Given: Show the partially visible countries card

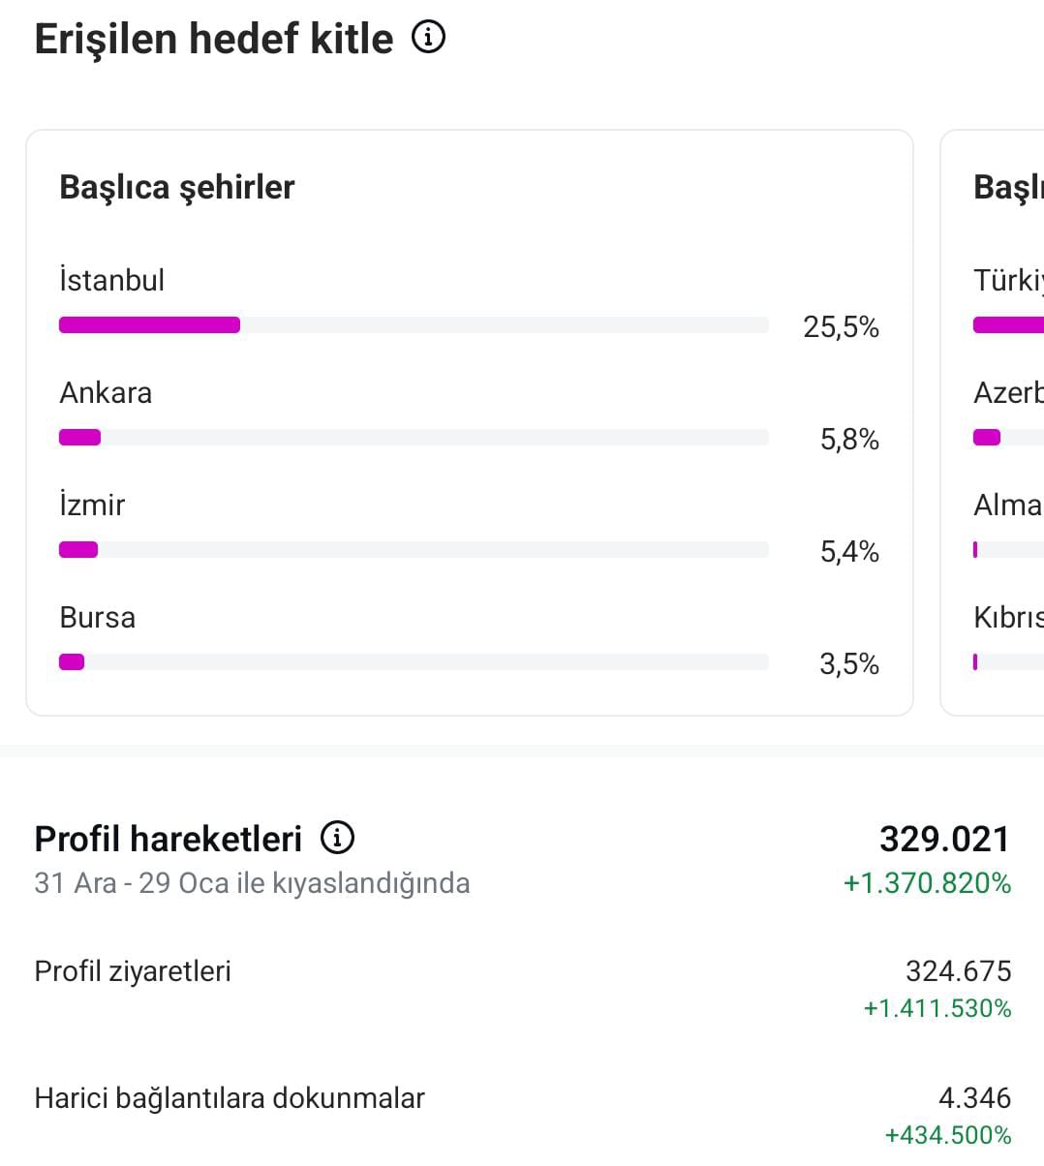Looking at the screenshot, I should [992, 423].
